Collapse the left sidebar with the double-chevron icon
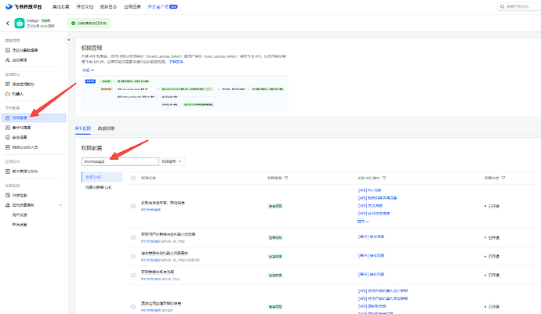 [69, 40]
